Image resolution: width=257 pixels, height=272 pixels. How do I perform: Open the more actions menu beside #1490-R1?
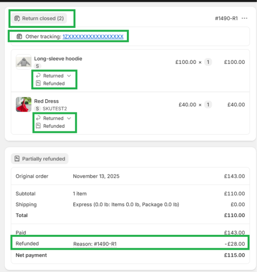(244, 18)
